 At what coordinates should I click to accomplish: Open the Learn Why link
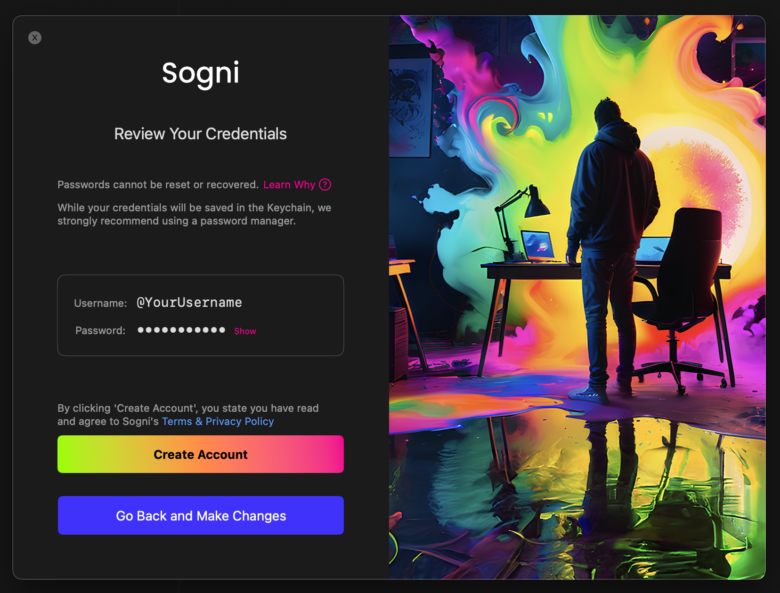click(289, 184)
